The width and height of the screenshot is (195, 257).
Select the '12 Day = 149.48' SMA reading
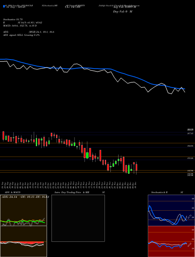click(x=15, y=7)
